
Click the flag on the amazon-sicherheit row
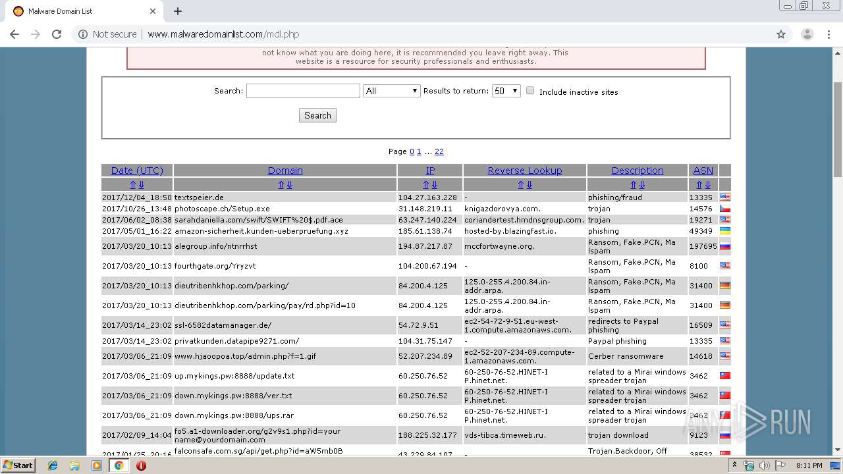pyautogui.click(x=725, y=231)
